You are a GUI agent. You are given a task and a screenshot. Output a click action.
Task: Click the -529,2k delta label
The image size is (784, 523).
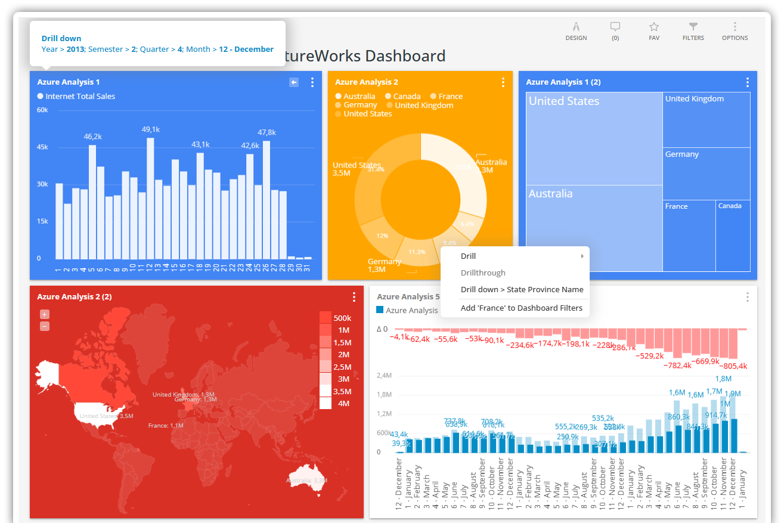click(650, 355)
